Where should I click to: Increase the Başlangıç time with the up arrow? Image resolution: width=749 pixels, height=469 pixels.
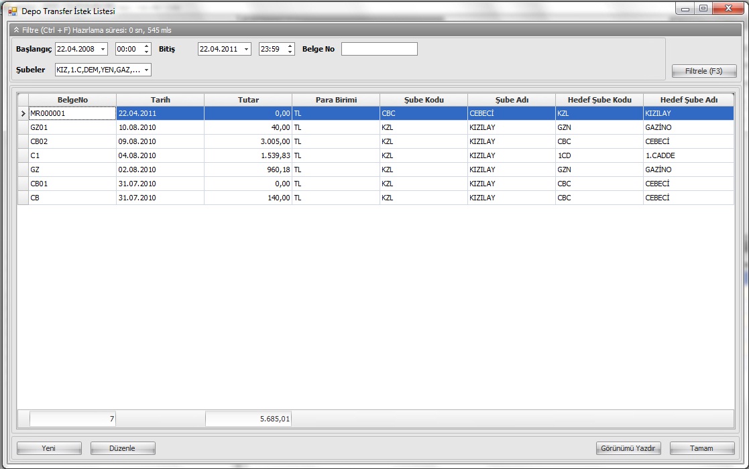pyautogui.click(x=147, y=46)
